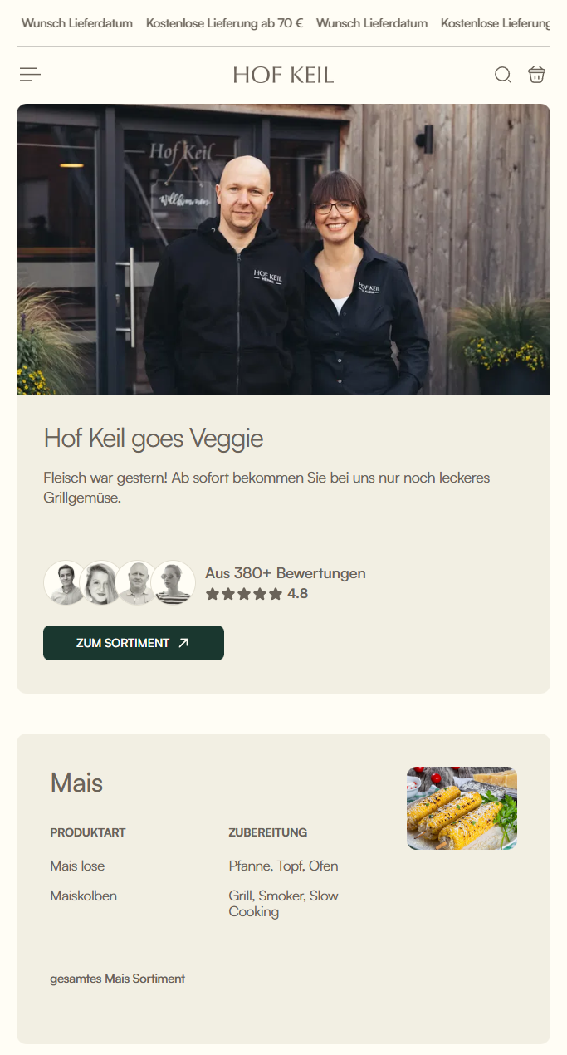Image resolution: width=567 pixels, height=1055 pixels.
Task: Click the Hof Keil couple hero photo
Action: [283, 249]
